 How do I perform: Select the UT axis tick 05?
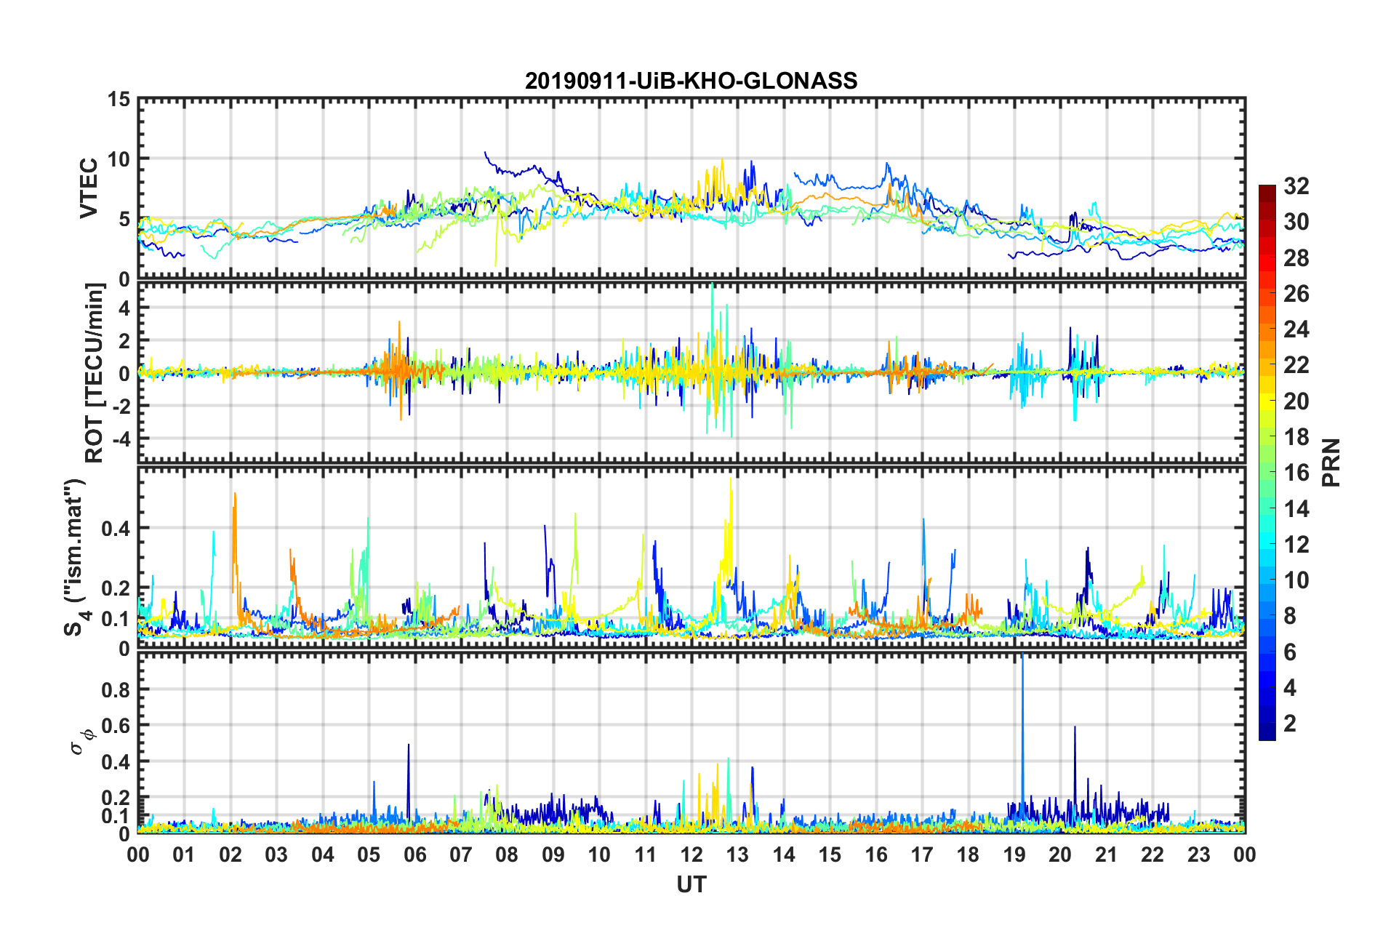click(x=369, y=854)
